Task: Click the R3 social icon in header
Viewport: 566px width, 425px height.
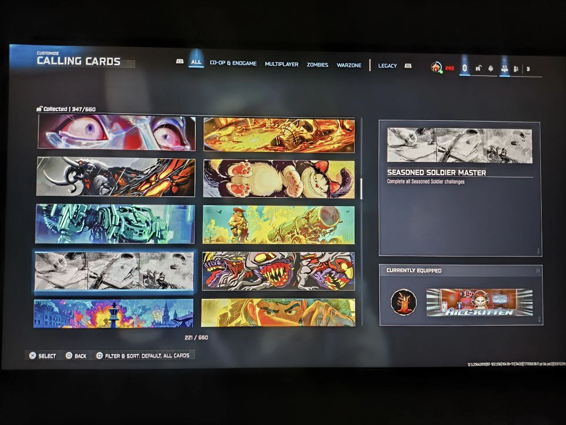Action: [504, 69]
